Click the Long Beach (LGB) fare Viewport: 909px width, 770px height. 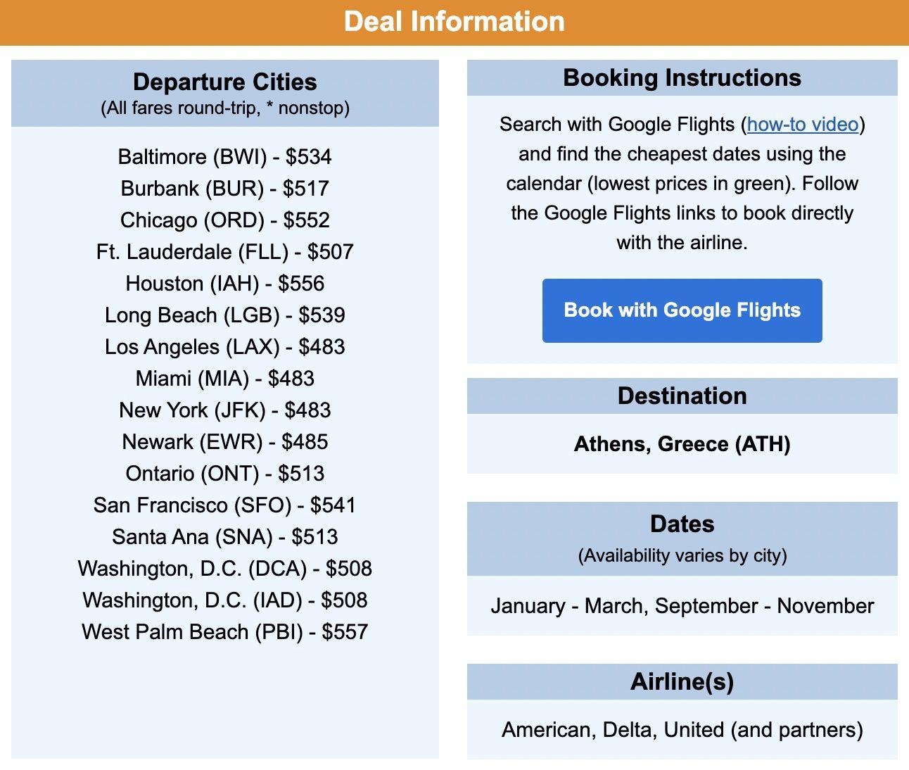click(x=225, y=315)
